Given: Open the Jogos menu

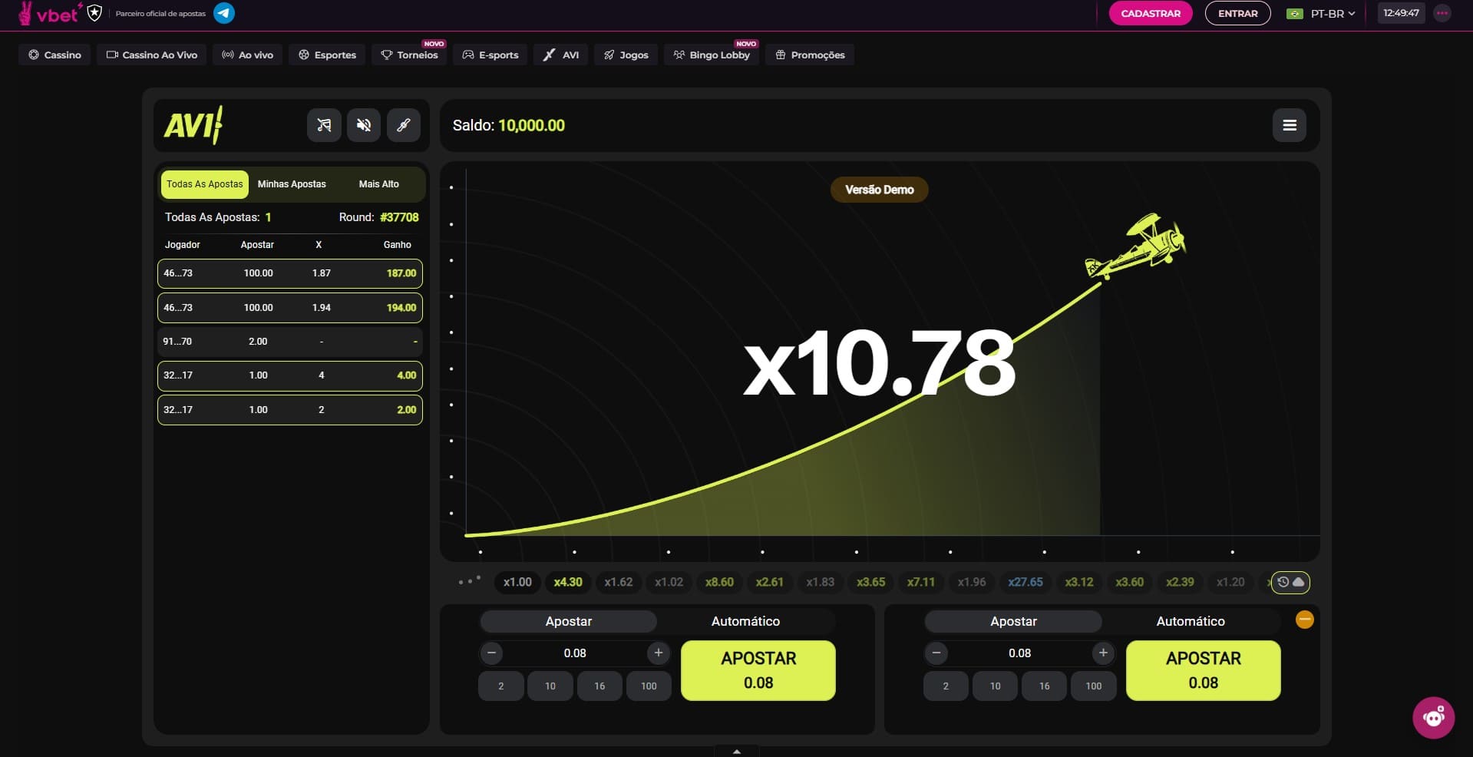Looking at the screenshot, I should point(626,55).
